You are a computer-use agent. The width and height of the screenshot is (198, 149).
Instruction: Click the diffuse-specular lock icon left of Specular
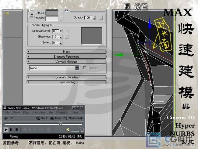point(31,15)
